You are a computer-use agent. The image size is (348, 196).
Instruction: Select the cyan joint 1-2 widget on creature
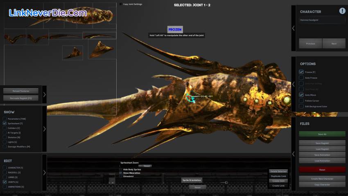tap(191, 98)
